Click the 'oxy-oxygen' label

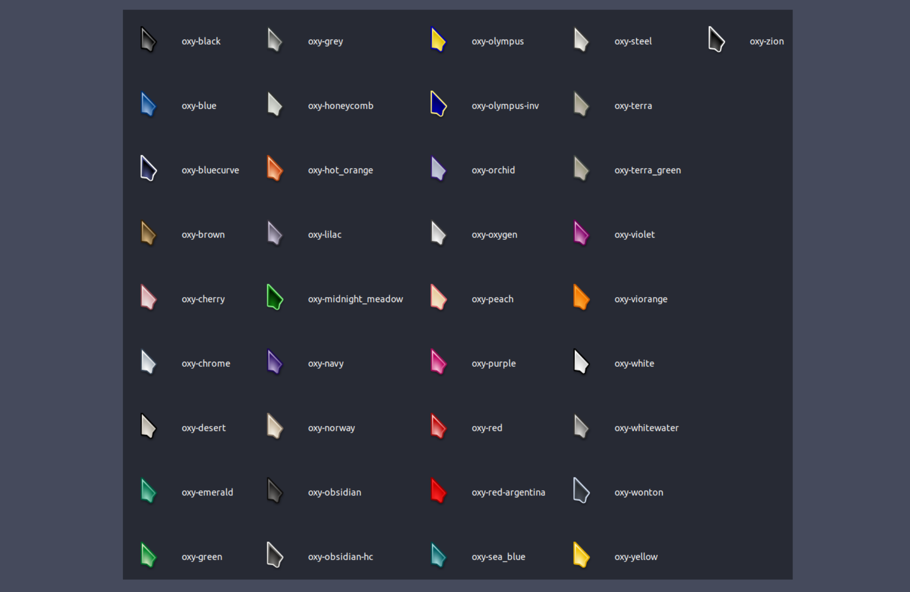pos(495,235)
